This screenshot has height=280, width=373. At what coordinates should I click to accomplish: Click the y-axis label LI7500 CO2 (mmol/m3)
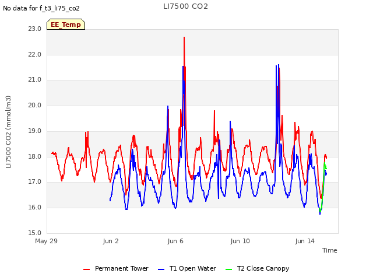click(x=8, y=132)
